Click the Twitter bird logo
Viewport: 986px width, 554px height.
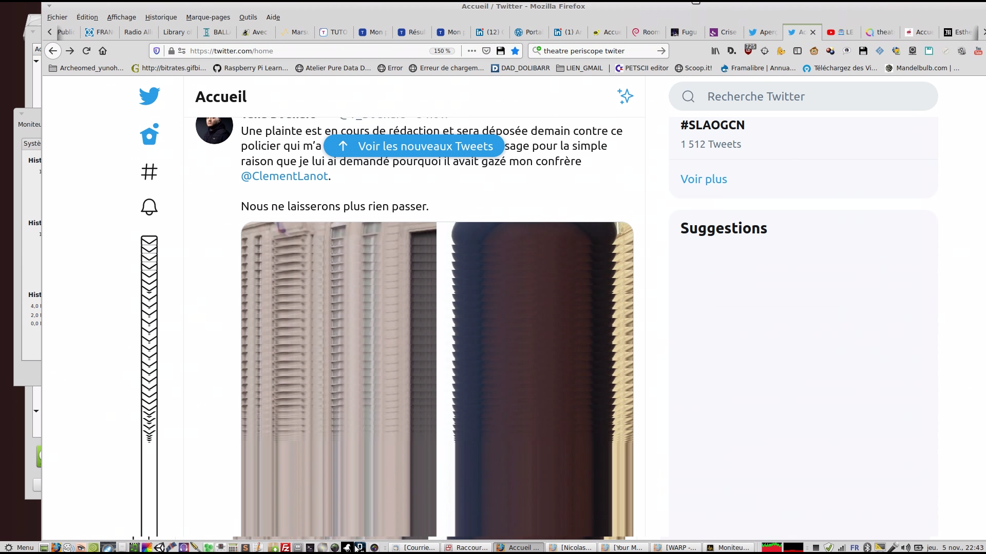(x=149, y=96)
